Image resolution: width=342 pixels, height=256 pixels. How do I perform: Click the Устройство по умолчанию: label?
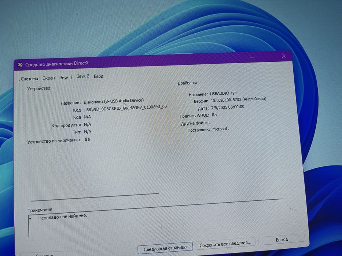pos(54,141)
